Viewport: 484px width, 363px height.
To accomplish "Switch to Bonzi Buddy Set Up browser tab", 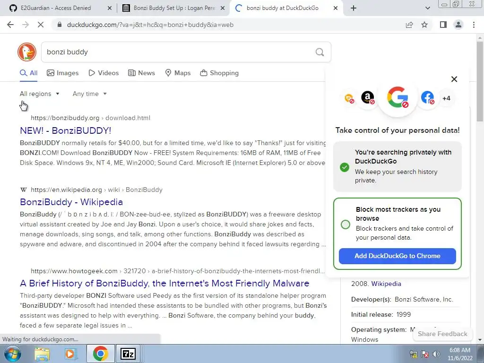I will click(x=174, y=8).
